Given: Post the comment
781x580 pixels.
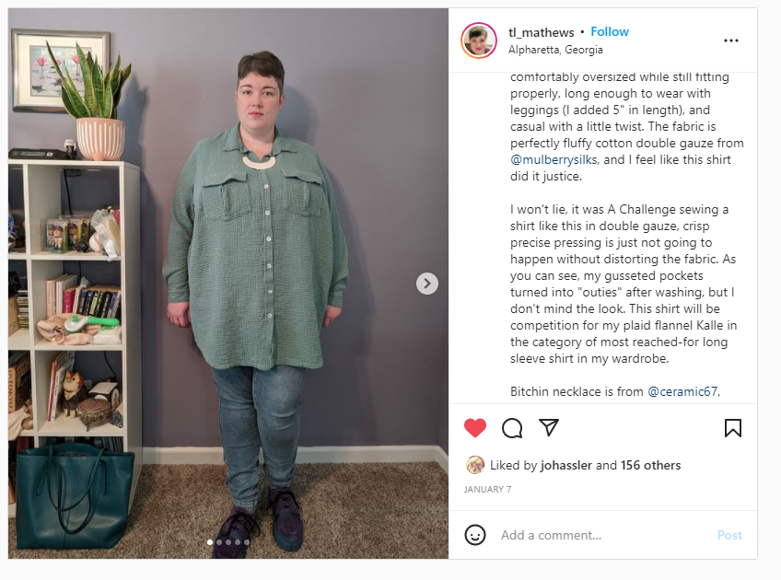Looking at the screenshot, I should pos(729,535).
